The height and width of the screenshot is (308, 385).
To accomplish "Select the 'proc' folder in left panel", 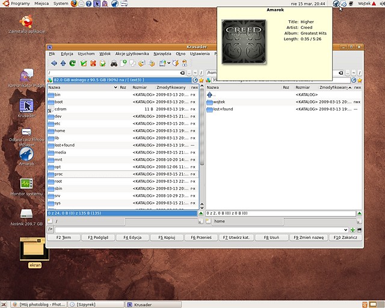I will [123, 174].
